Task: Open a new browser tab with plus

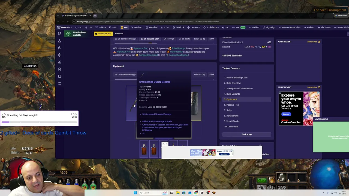Action: pos(95,16)
